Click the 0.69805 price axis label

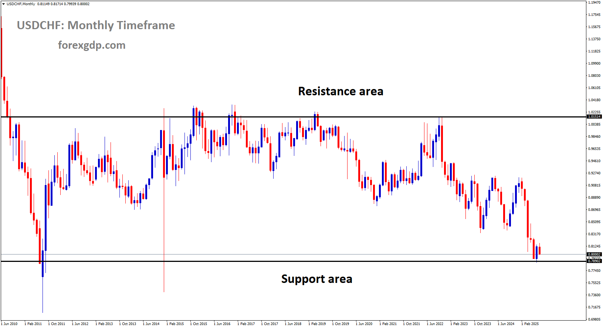point(594,320)
